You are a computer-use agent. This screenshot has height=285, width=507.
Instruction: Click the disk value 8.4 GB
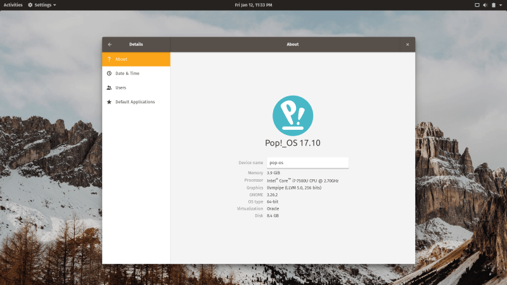tap(273, 215)
